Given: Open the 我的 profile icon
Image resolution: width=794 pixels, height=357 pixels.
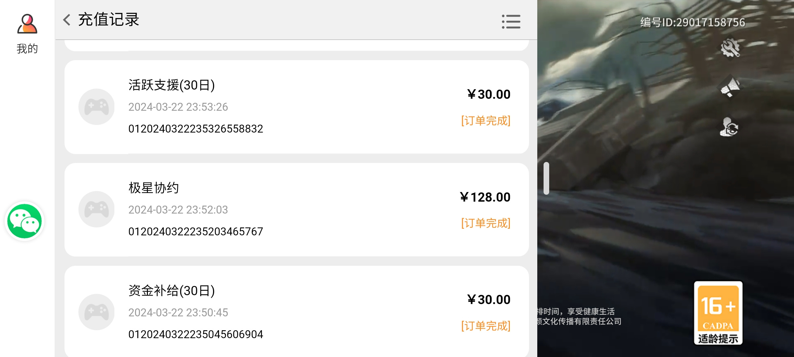Looking at the screenshot, I should (27, 24).
